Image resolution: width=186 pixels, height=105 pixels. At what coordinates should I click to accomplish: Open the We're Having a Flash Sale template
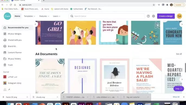[147, 76]
